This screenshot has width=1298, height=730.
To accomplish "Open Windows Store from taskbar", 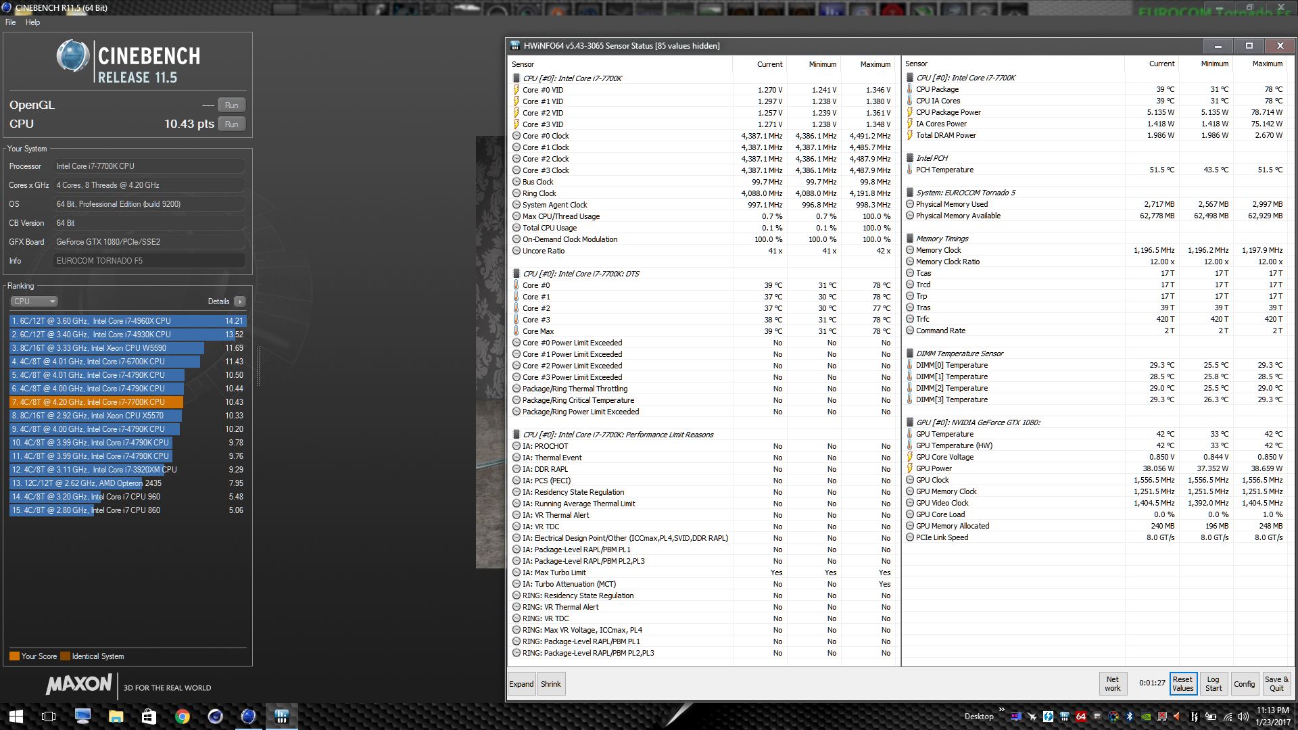I will point(149,716).
